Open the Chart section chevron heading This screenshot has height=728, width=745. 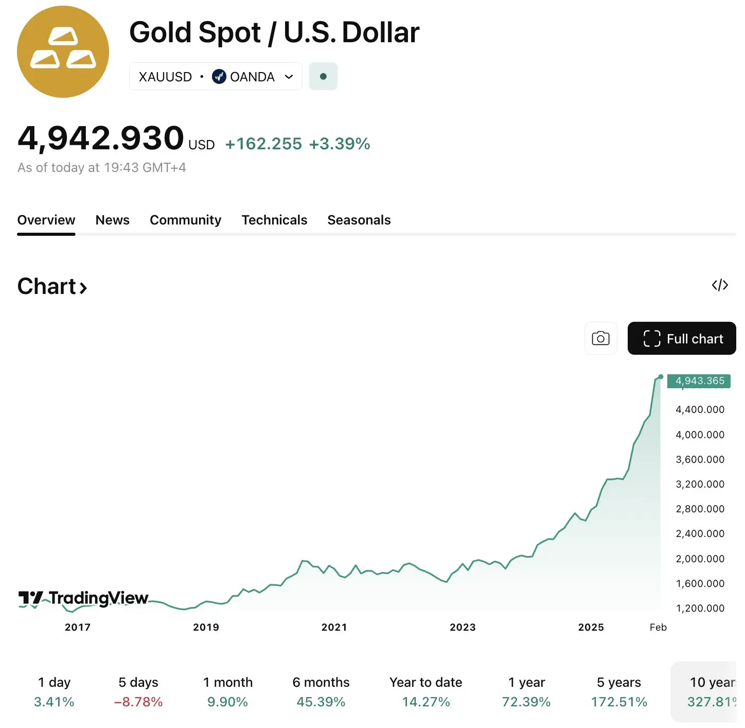52,286
